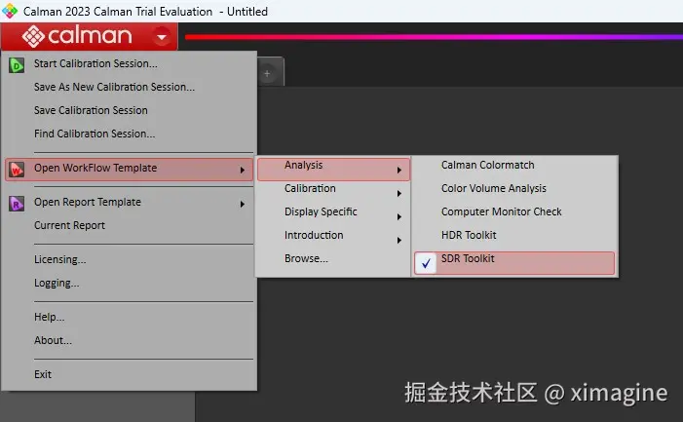Open Color Volume Analysis workflow
Image resolution: width=683 pixels, height=422 pixels.
(x=494, y=188)
